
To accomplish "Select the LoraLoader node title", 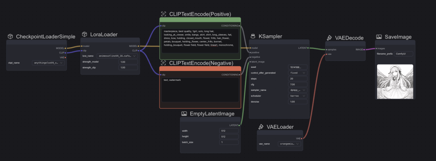I will pos(104,34).
